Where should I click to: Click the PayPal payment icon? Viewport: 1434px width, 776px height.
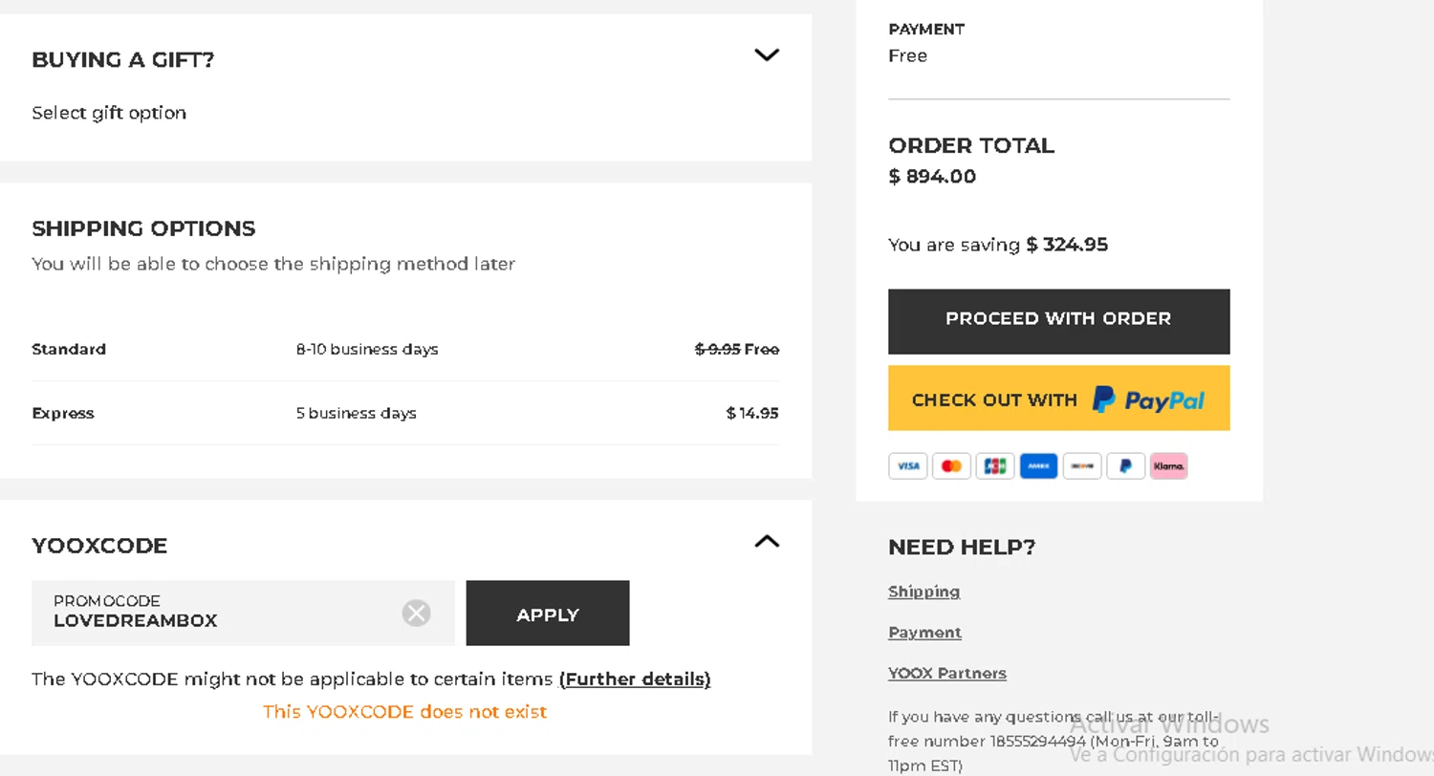click(1125, 466)
